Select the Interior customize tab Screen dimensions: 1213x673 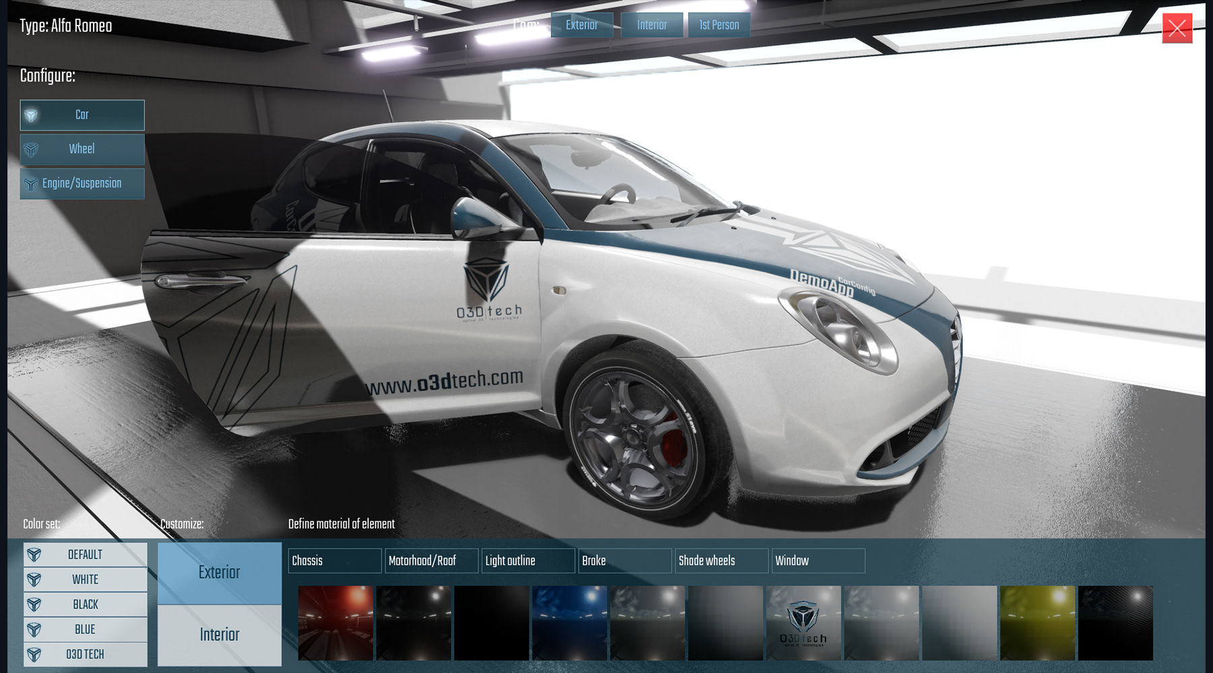[220, 635]
